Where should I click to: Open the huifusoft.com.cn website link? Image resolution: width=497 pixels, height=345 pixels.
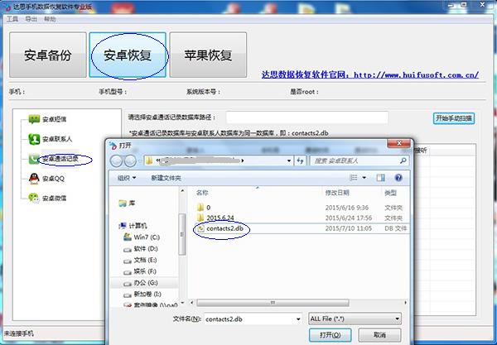370,75
